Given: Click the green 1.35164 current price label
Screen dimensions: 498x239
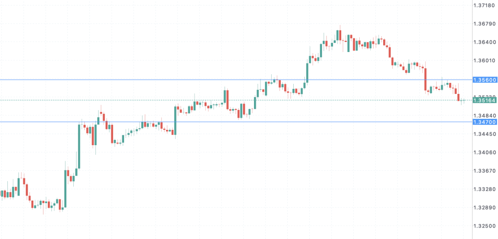Looking at the screenshot, I should click(x=485, y=100).
